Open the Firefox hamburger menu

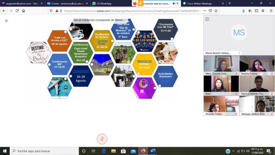point(271,11)
